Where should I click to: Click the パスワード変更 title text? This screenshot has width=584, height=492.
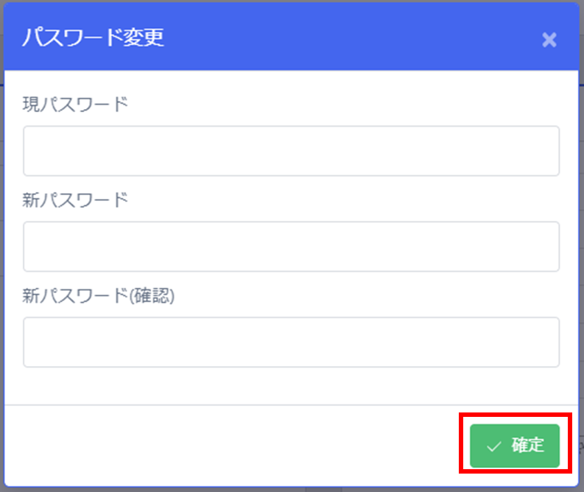point(93,38)
